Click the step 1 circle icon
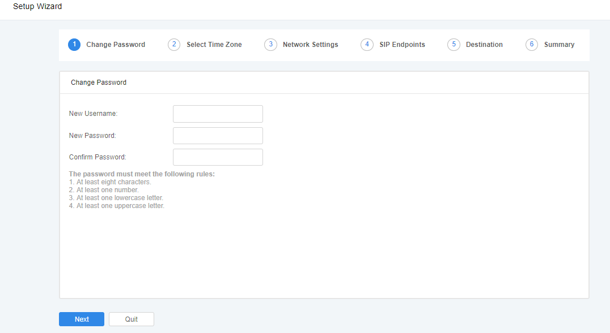This screenshot has height=333, width=610. tap(74, 45)
